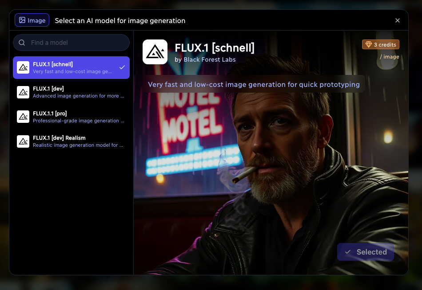Click the header text 'Select an AI model for image generation'
This screenshot has width=422, height=290.
pyautogui.click(x=120, y=21)
